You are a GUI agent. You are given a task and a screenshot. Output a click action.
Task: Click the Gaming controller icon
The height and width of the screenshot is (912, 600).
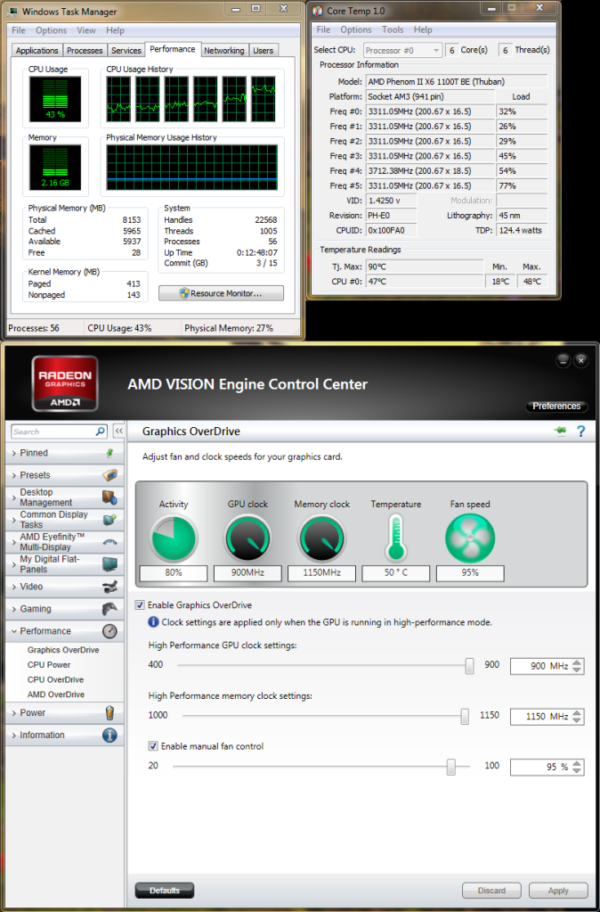[x=109, y=608]
